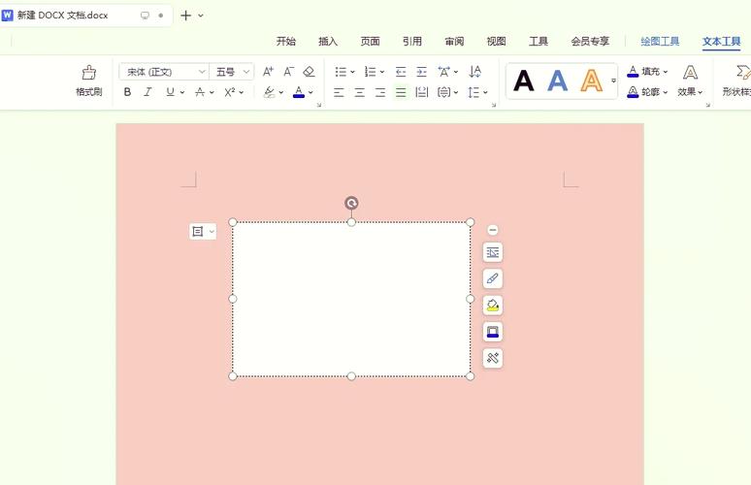Apply font color A with blue bar

pos(299,92)
